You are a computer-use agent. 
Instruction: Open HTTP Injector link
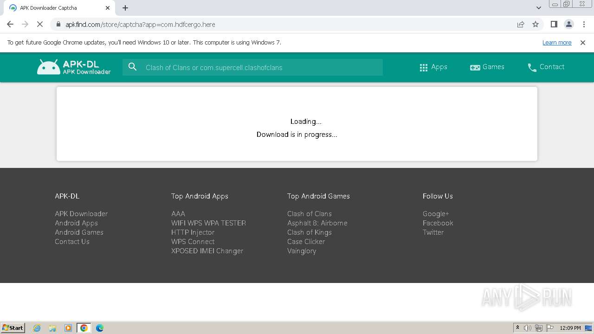point(193,232)
